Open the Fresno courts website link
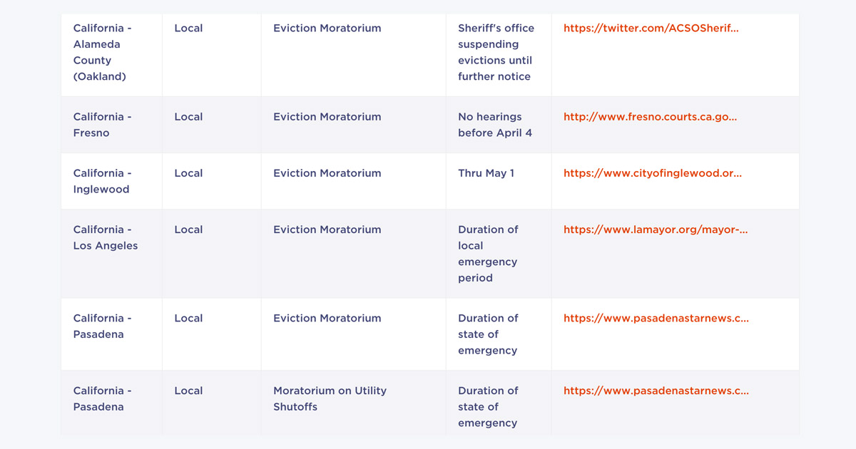This screenshot has width=856, height=449. (650, 117)
